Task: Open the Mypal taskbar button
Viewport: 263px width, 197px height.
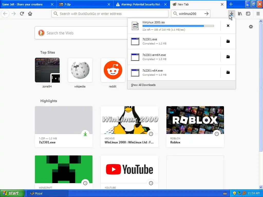Action: tap(48, 193)
